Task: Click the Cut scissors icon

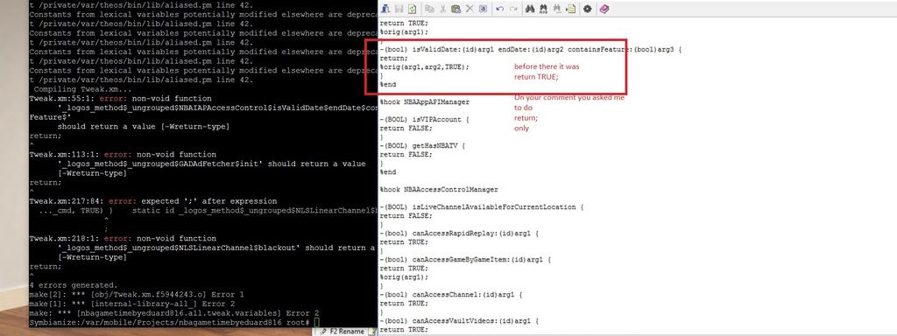Action: [x=442, y=9]
